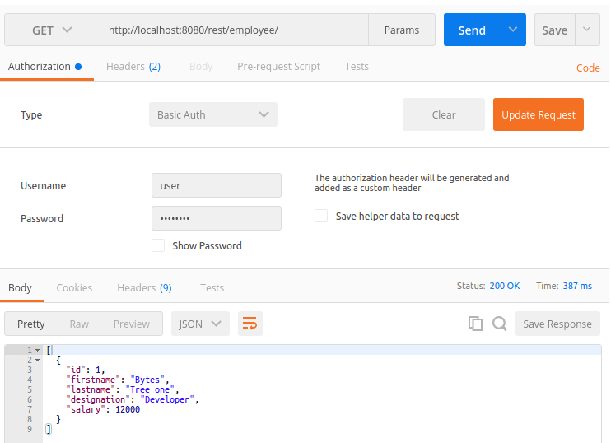Open the response Cookies tab
The height and width of the screenshot is (443, 611).
(x=74, y=288)
